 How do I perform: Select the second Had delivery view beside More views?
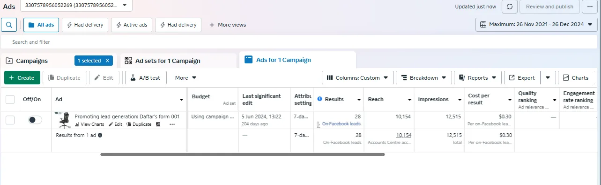[x=178, y=25]
